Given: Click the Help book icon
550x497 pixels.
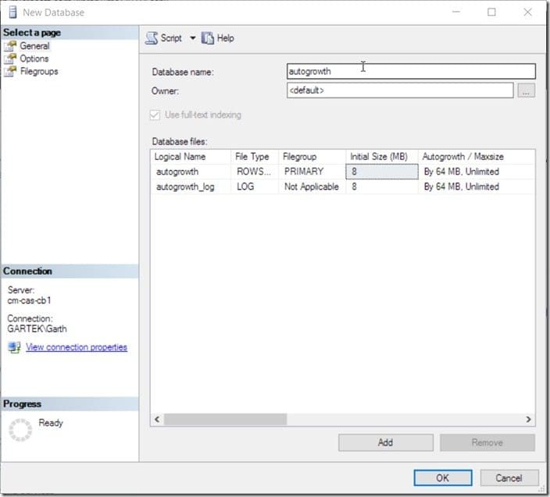Looking at the screenshot, I should coord(207,37).
